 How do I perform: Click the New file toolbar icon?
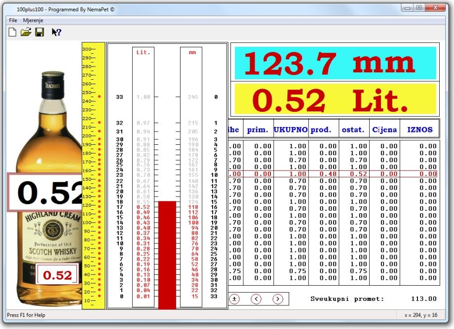pyautogui.click(x=13, y=32)
